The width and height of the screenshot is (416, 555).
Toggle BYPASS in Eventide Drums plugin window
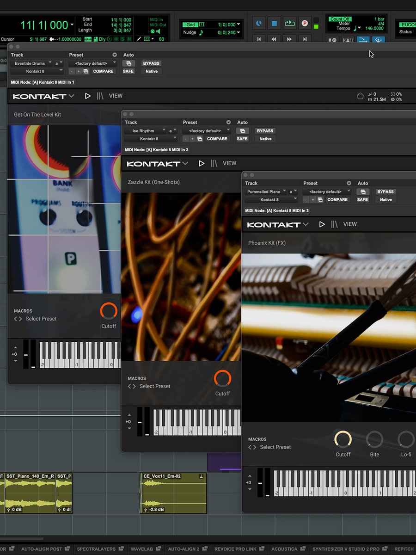coord(151,63)
